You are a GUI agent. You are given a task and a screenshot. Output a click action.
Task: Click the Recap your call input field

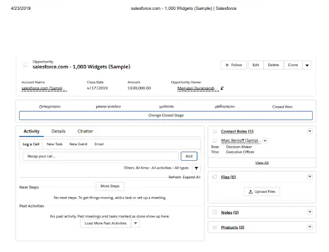coord(101,156)
